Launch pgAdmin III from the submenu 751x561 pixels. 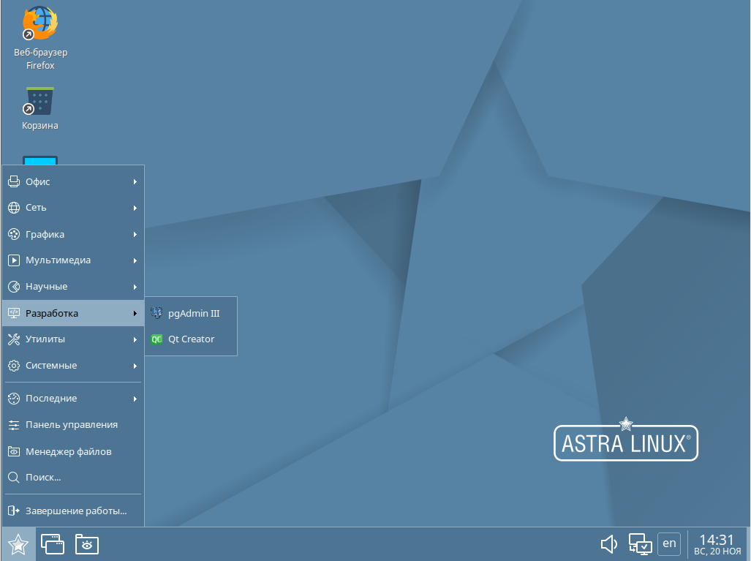click(x=191, y=313)
